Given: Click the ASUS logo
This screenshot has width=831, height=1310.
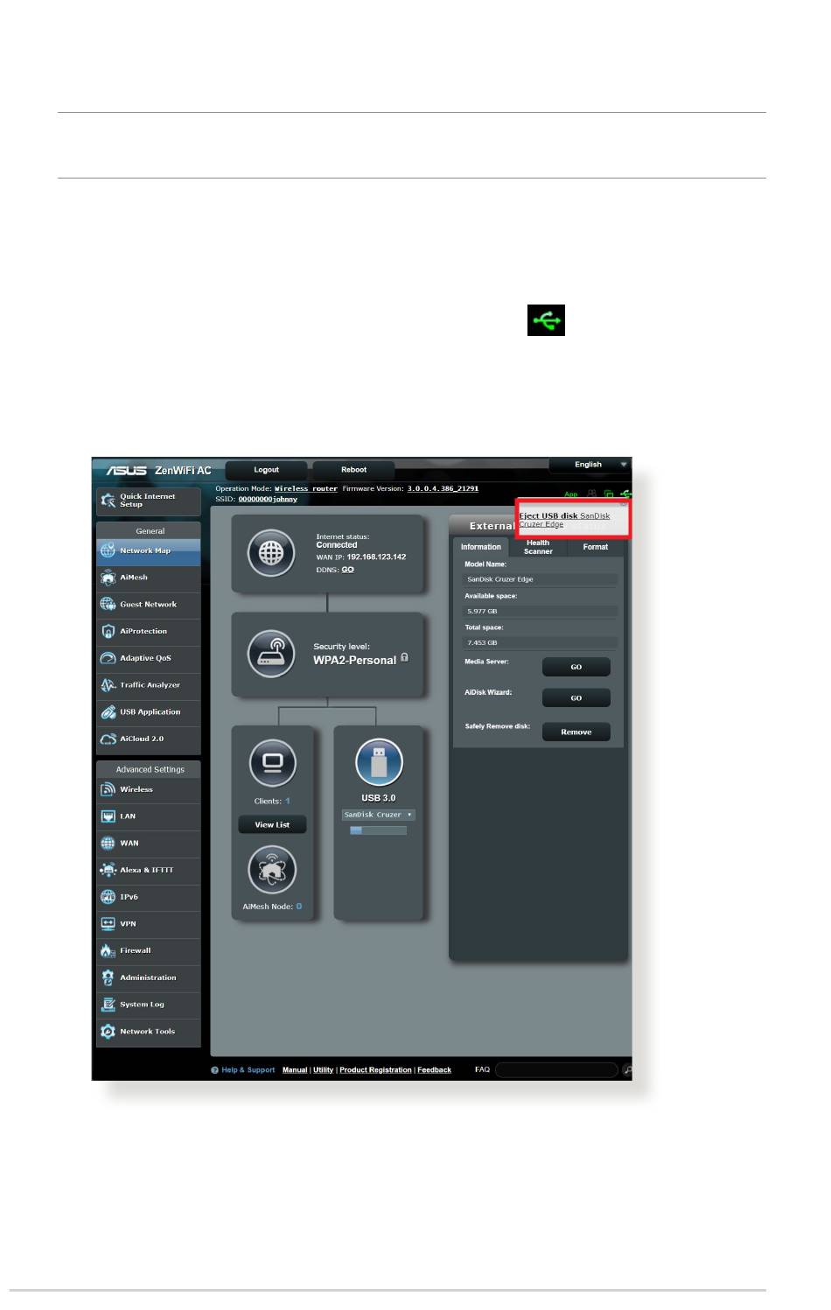Looking at the screenshot, I should click(127, 470).
